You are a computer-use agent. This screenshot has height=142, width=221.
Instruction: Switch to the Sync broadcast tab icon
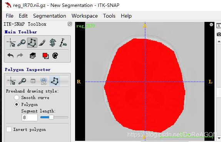pos(44,81)
